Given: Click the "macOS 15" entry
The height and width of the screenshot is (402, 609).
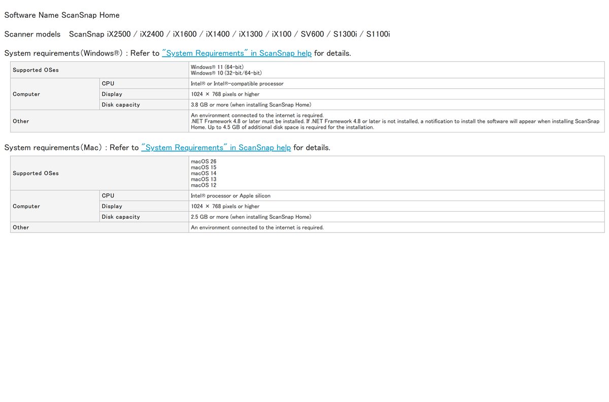Looking at the screenshot, I should click(x=204, y=167).
